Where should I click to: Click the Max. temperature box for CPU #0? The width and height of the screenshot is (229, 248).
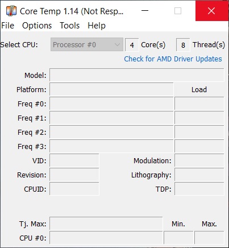point(209,238)
